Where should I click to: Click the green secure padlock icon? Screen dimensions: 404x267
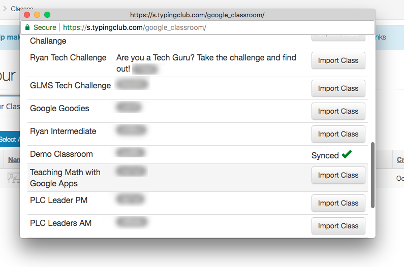pos(27,27)
